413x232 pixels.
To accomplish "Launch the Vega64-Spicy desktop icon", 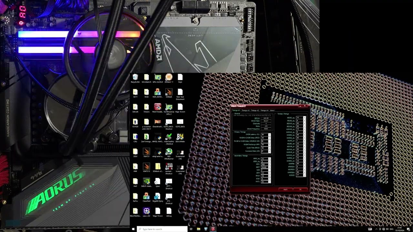I will click(x=157, y=197).
